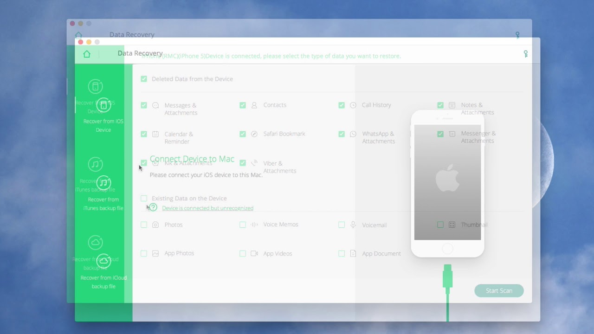The width and height of the screenshot is (594, 334).
Task: Uncheck the Viber & Attachments checkbox
Action: (243, 163)
